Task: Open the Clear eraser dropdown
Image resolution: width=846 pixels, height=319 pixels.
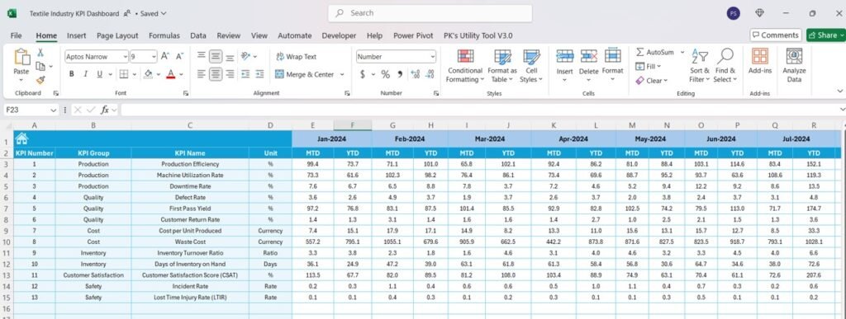Action: pos(651,80)
